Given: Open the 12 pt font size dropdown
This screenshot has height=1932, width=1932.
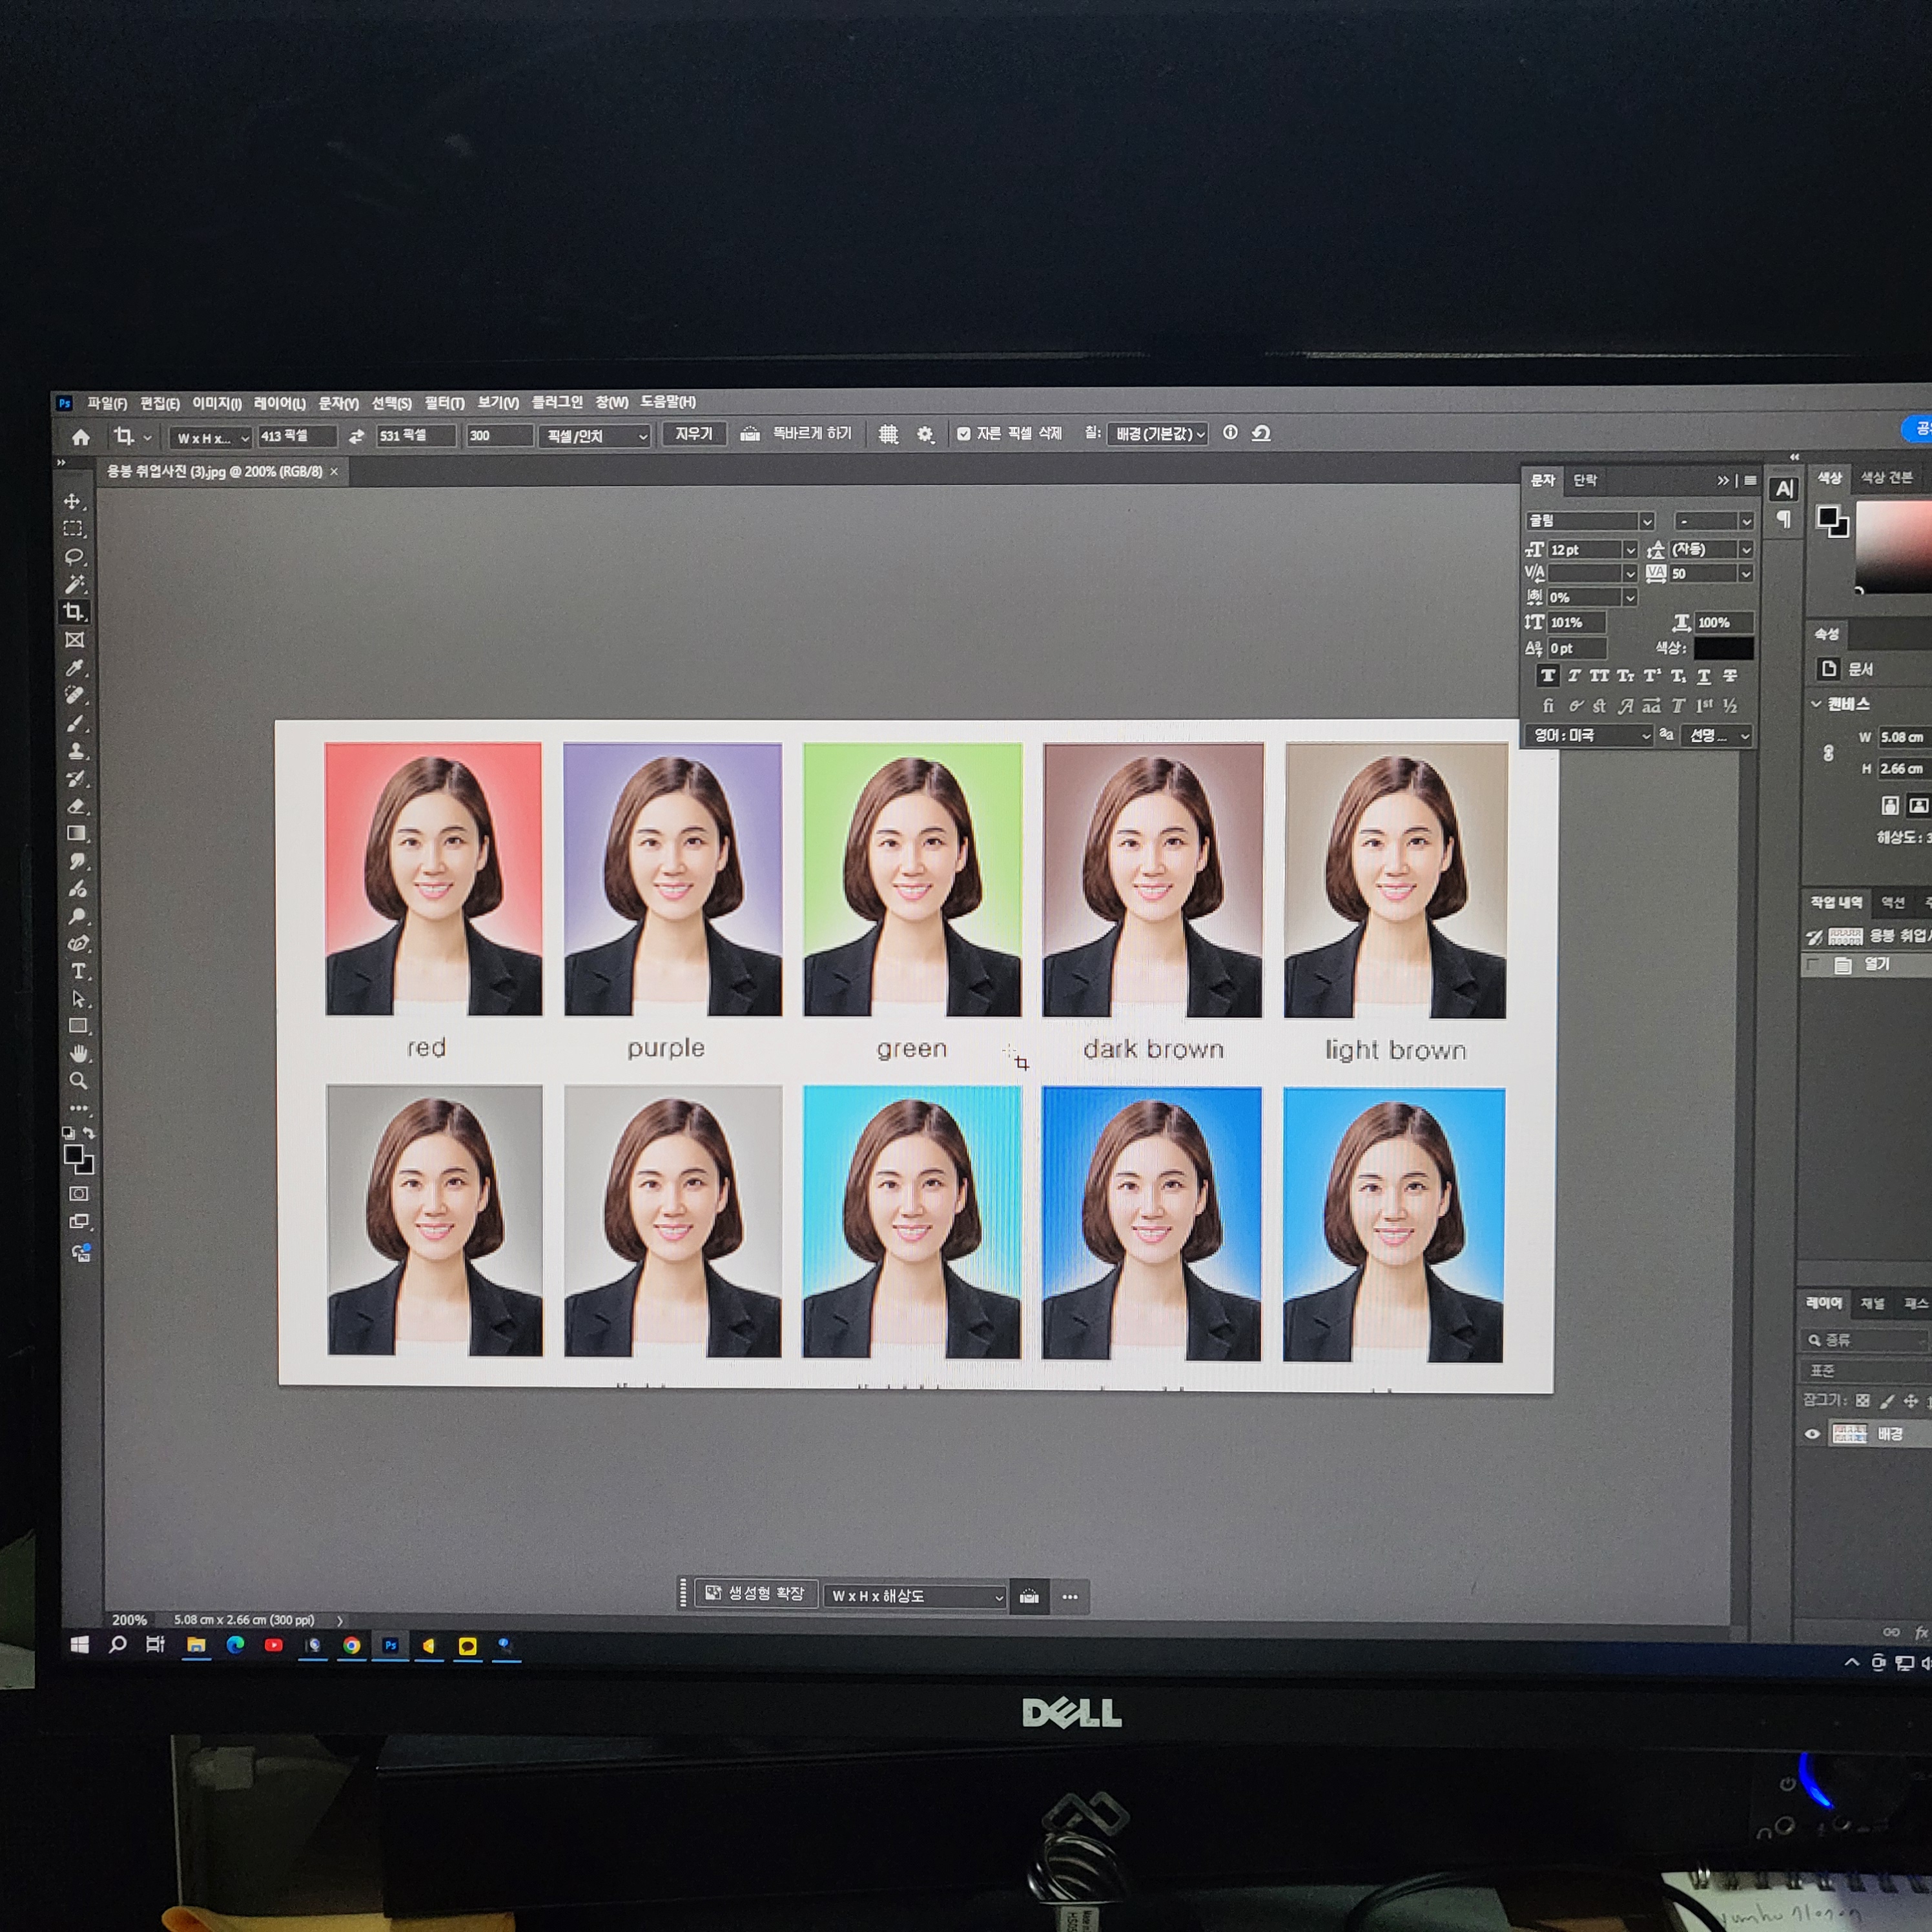Looking at the screenshot, I should pyautogui.click(x=1629, y=550).
